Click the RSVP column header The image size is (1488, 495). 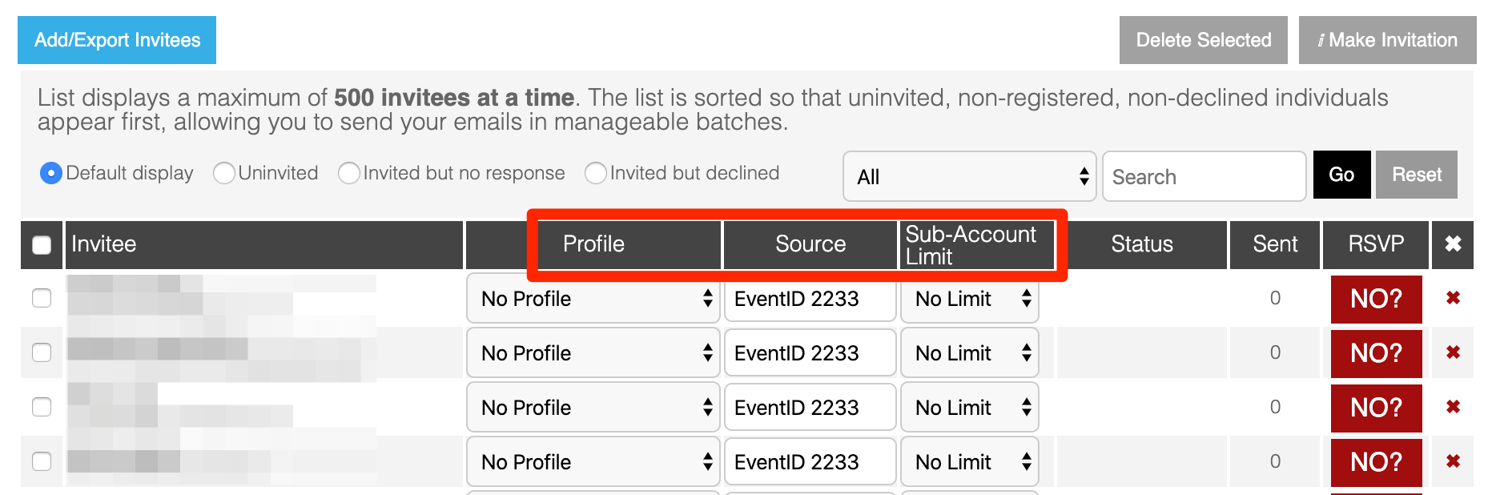coord(1376,244)
